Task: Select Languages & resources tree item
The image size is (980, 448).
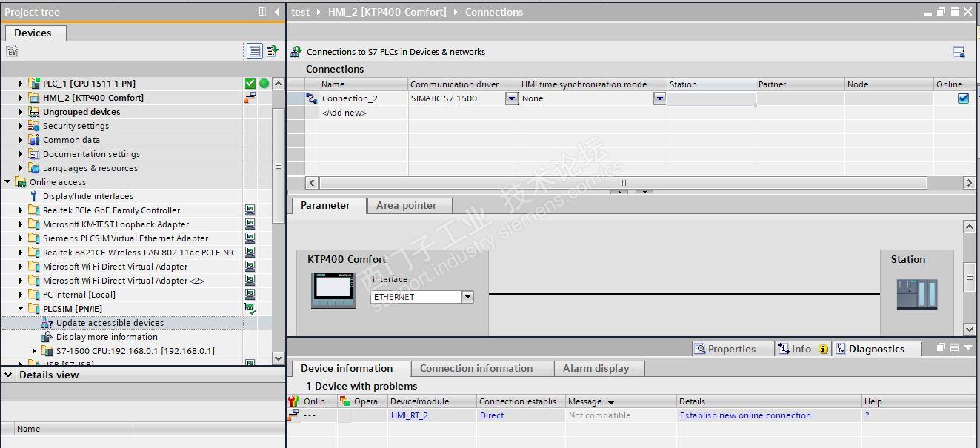Action: [90, 168]
